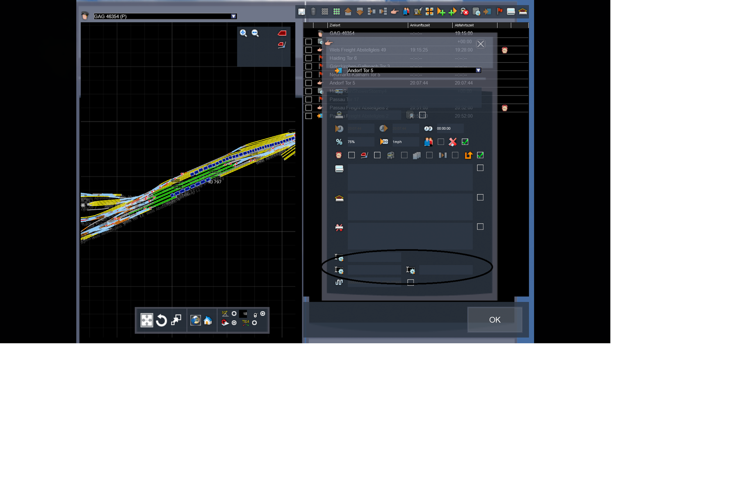Add a trigger instruction with the document gear icon
Image resolution: width=755 pixels, height=492 pixels.
click(x=476, y=12)
